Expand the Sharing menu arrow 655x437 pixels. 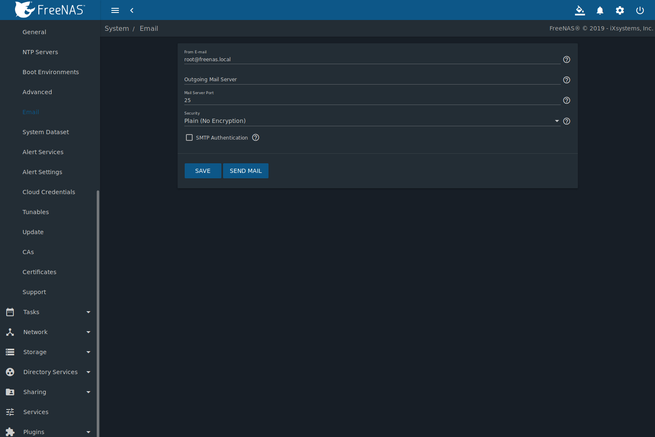(88, 392)
